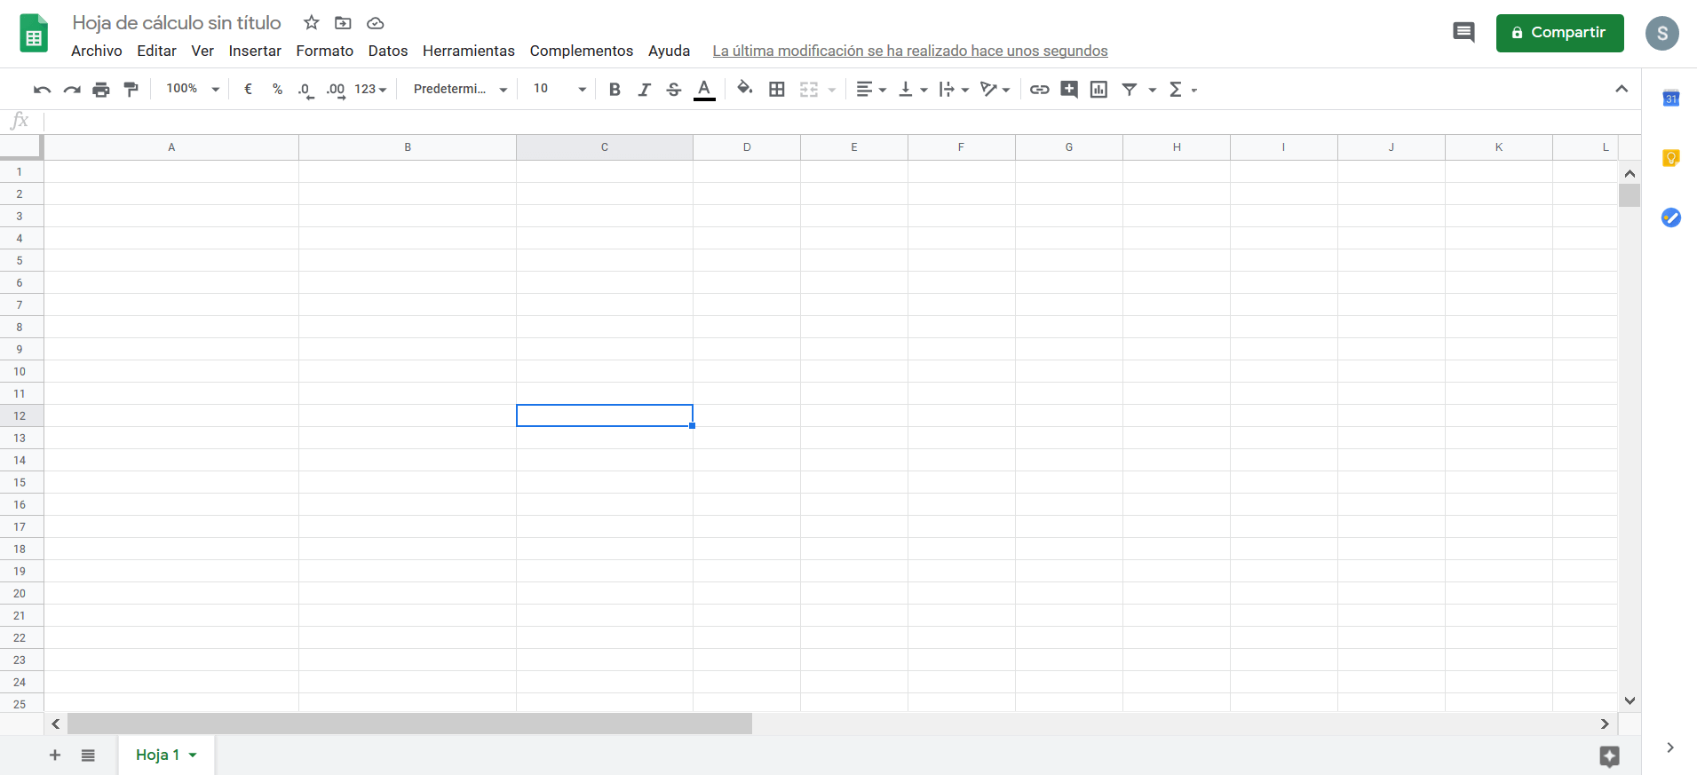Open the Formato menu
This screenshot has height=775, width=1697.
(324, 51)
